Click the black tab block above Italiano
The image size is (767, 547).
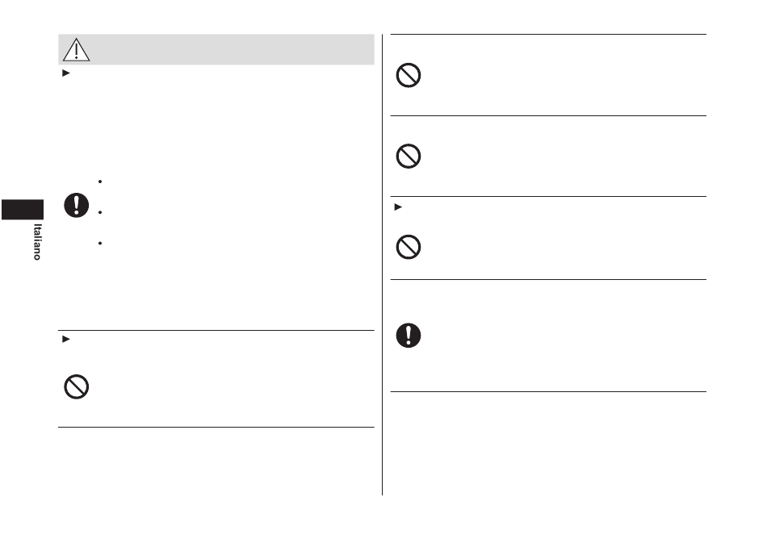23,210
